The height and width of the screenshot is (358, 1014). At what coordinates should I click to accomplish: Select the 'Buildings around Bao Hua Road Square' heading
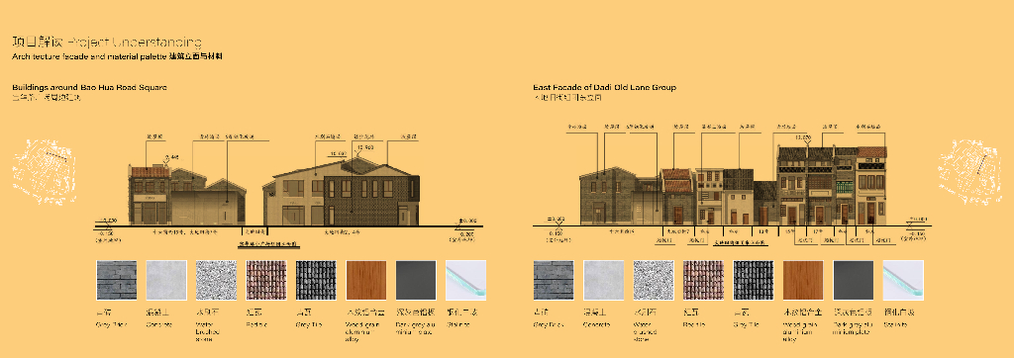click(x=89, y=87)
